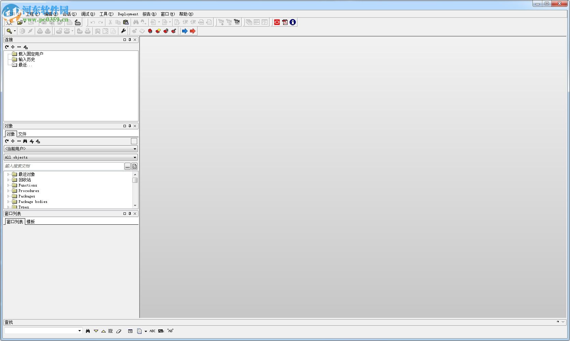Open the Preferences wrench icon

pos(123,31)
